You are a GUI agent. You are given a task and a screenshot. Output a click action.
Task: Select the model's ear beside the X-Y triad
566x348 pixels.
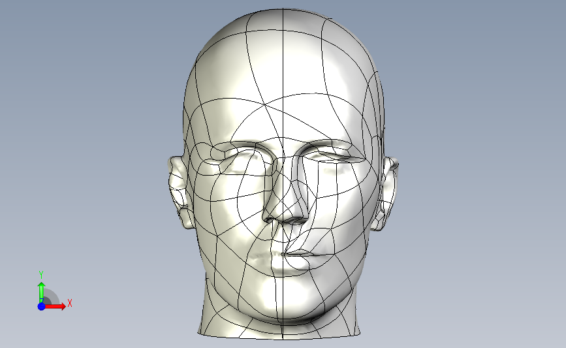(180, 192)
